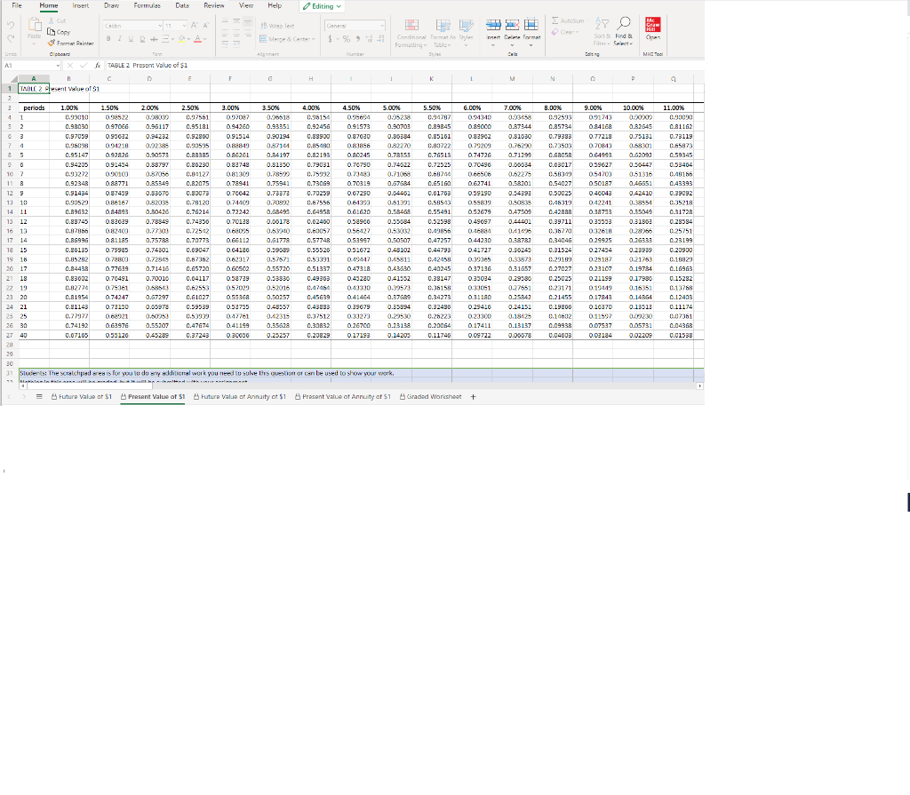Apply the percent style icon
The height and width of the screenshot is (795, 910).
(347, 39)
